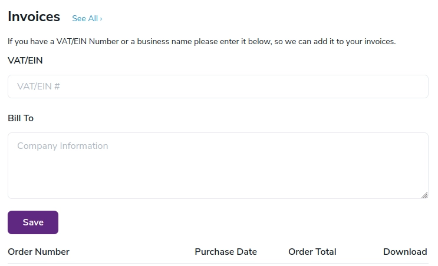This screenshot has width=438, height=266.
Task: Click the word Save on the button
Action: 33,222
